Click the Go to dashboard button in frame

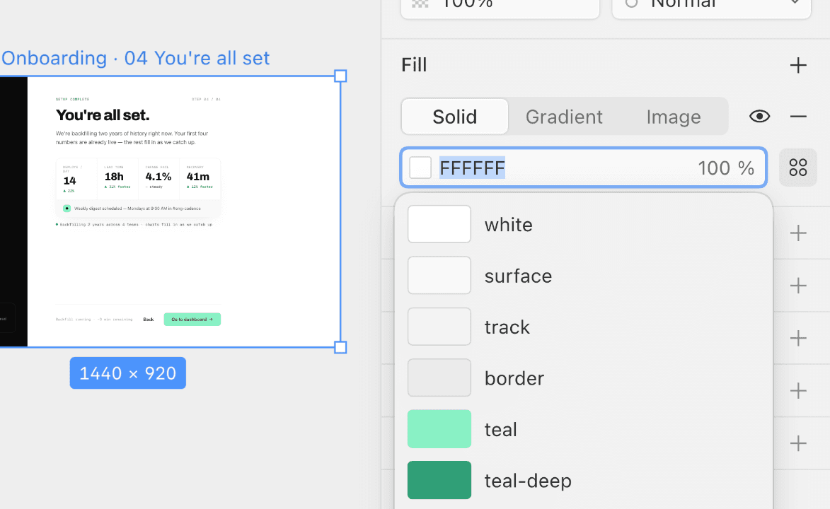pyautogui.click(x=192, y=319)
